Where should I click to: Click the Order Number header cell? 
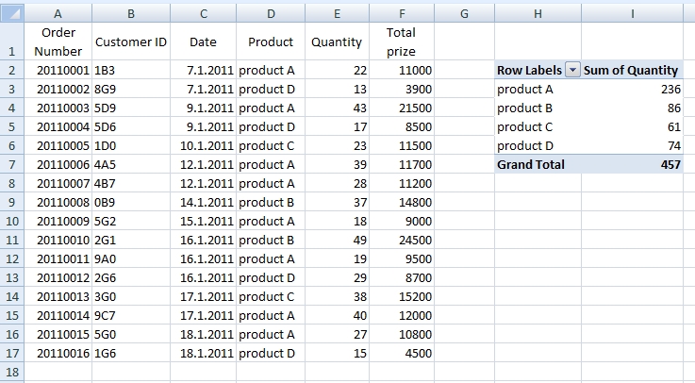[58, 42]
